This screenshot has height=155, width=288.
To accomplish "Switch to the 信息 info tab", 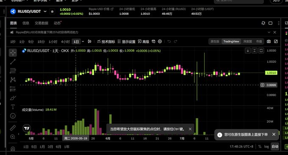I will (x=26, y=23).
